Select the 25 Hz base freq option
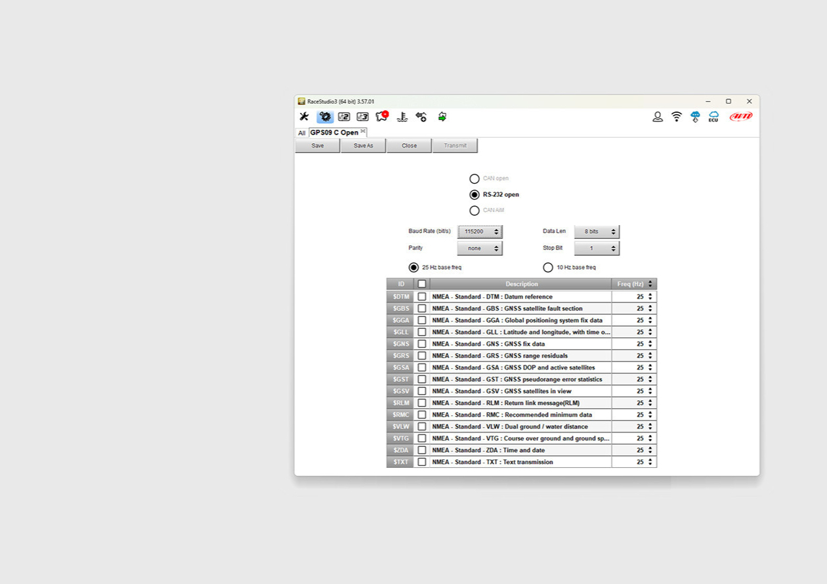This screenshot has width=827, height=584. pyautogui.click(x=413, y=267)
